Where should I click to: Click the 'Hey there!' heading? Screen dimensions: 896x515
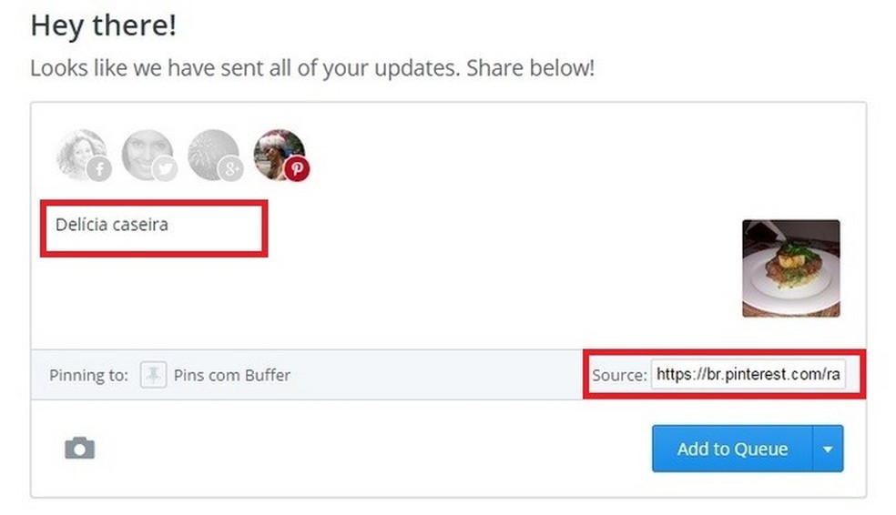(103, 25)
